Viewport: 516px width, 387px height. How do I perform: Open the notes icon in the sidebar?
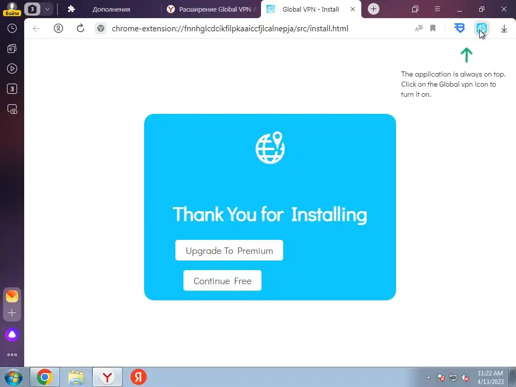coord(12,49)
